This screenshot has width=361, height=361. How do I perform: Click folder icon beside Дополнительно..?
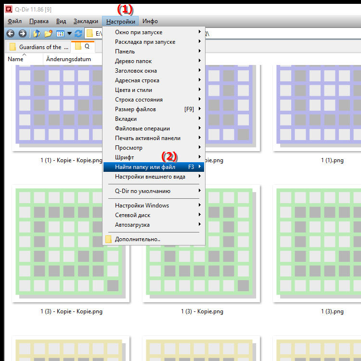pos(108,239)
